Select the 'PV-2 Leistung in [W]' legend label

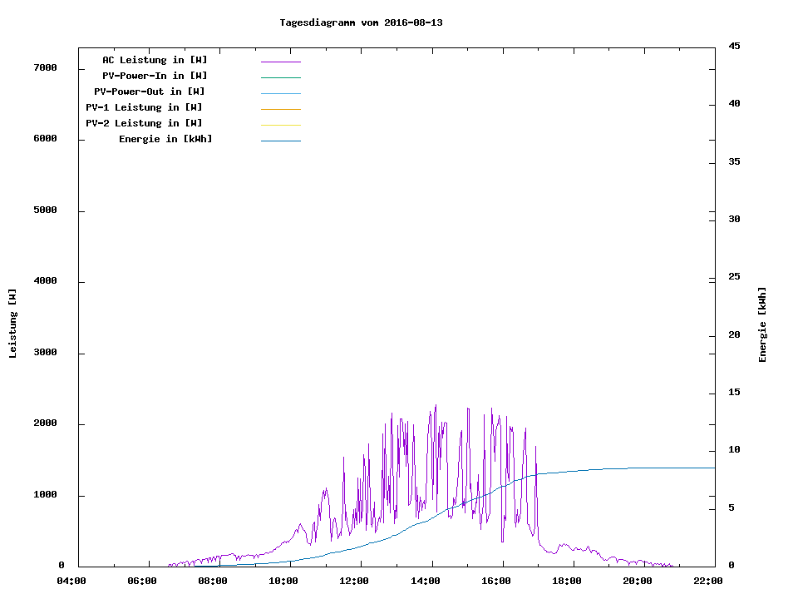(144, 123)
